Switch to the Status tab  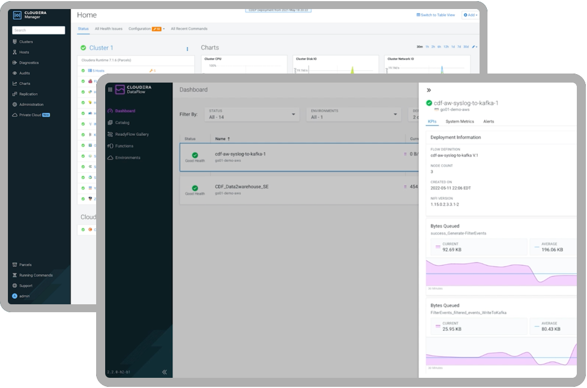[x=83, y=28]
